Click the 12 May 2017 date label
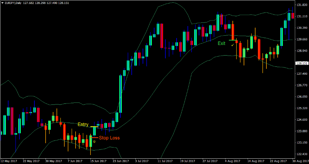309x164 pixels. coord(9,161)
